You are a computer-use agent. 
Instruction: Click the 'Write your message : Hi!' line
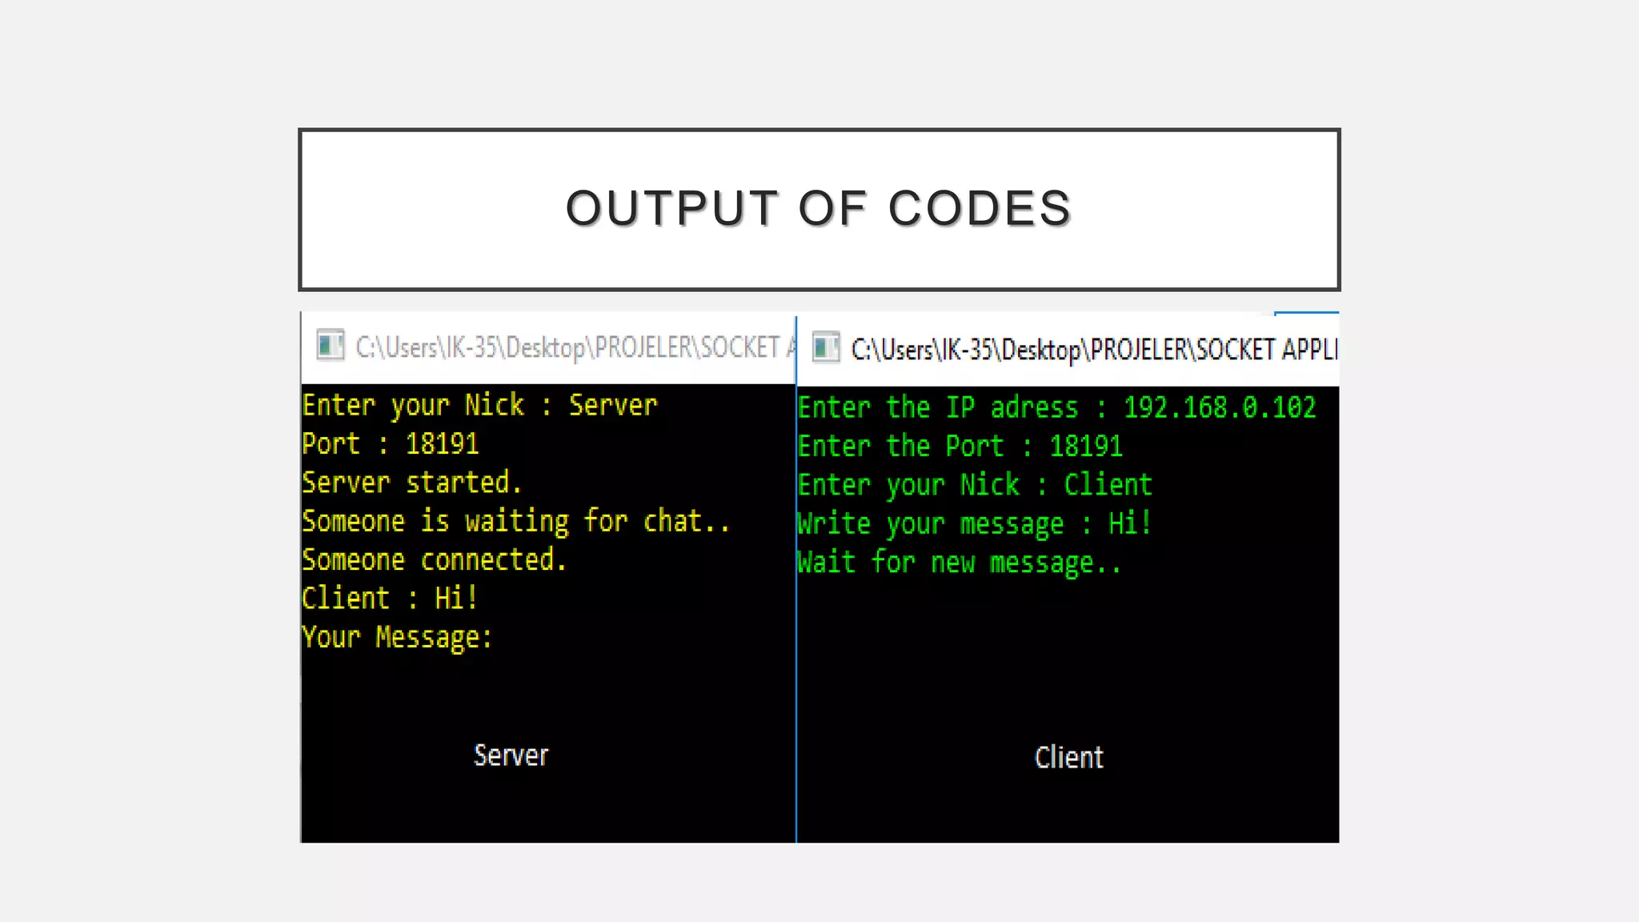coord(974,524)
